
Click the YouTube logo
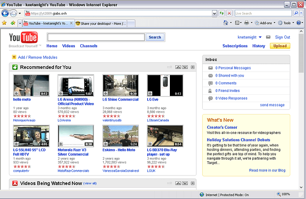[x=24, y=37]
